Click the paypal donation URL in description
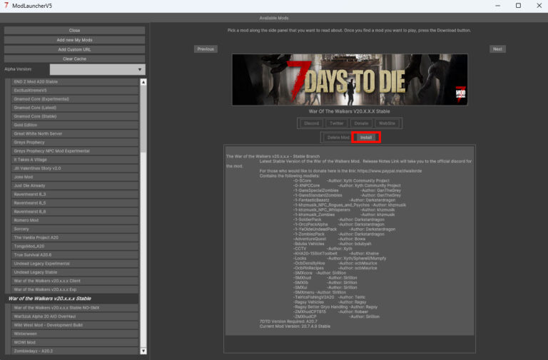The height and width of the screenshot is (360, 548). (390, 171)
